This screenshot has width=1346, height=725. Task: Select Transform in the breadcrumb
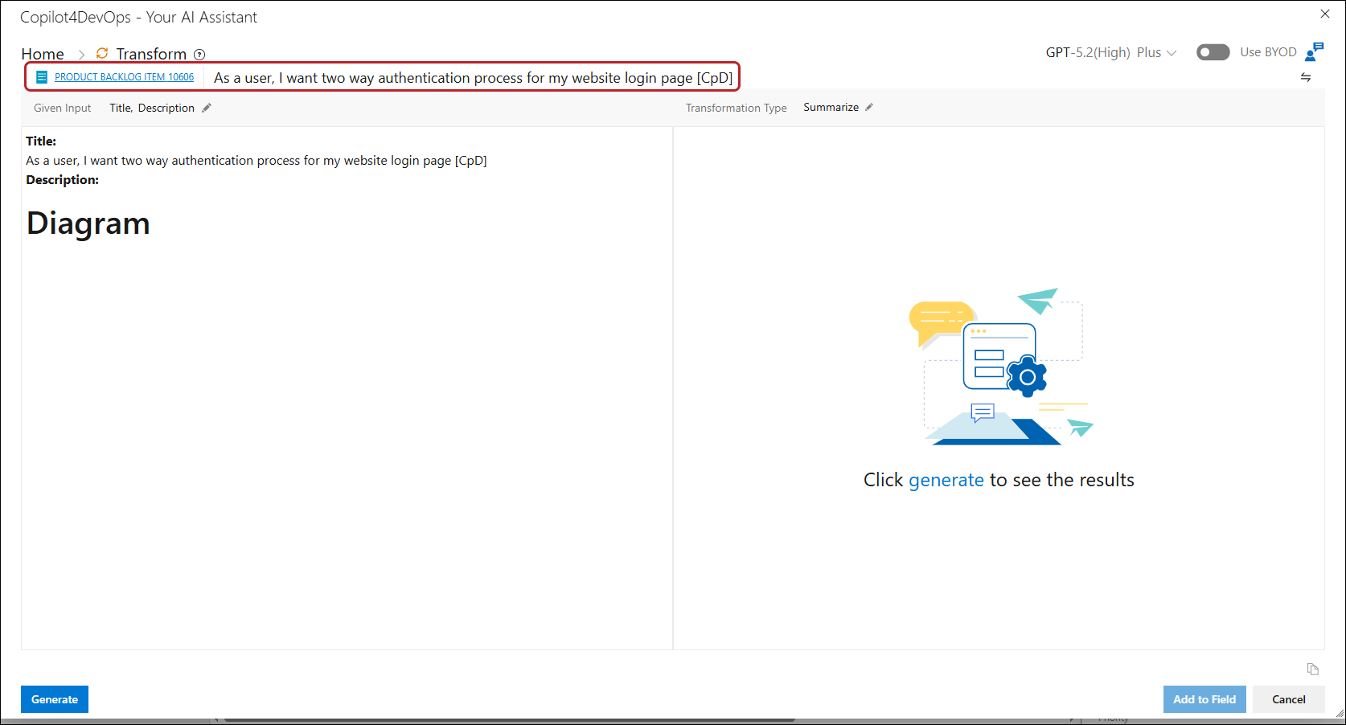pos(151,54)
